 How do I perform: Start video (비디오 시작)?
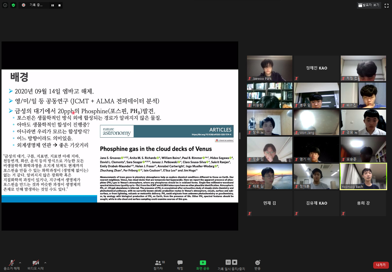pyautogui.click(x=36, y=265)
